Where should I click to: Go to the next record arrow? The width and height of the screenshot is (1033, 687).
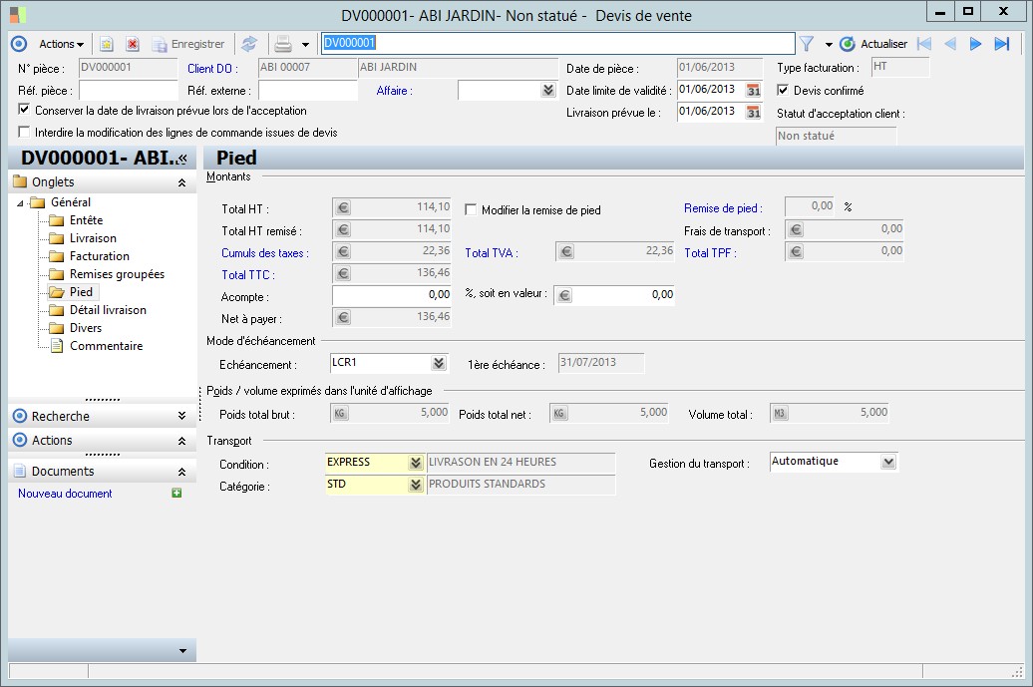976,44
